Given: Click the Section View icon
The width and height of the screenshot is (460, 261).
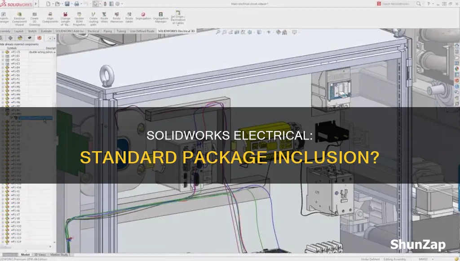Looking at the screenshot, I should click(x=237, y=32).
